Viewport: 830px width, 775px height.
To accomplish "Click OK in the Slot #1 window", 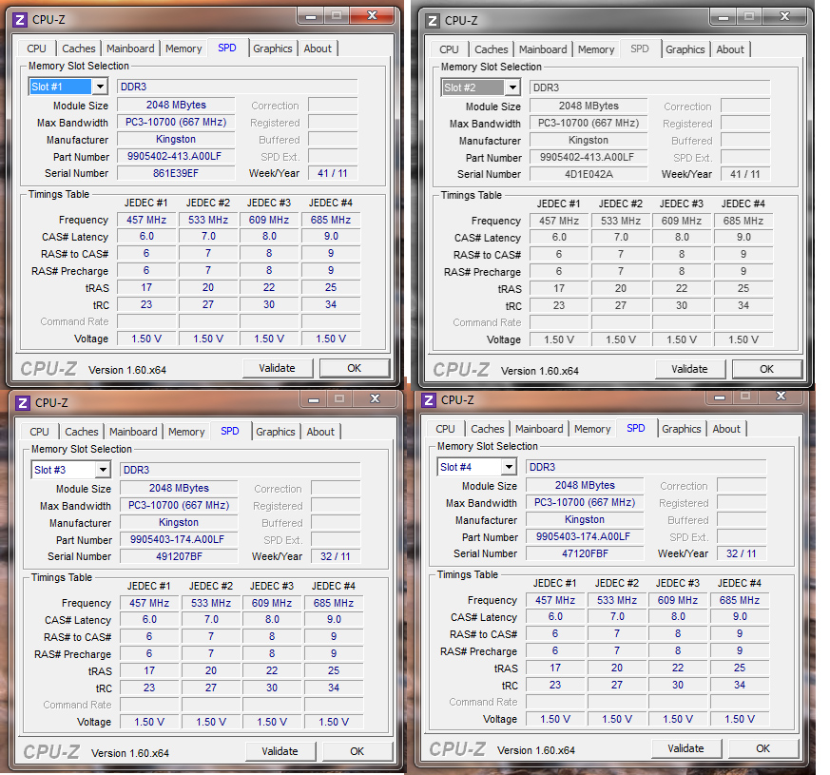I will pos(354,368).
